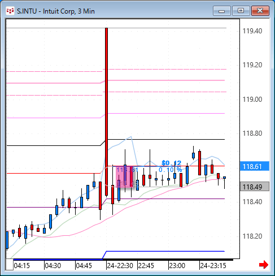Viewport: 275px width, 276px height.
Task: Select the magenta horizontal line near 118.92
Action: pyautogui.click(x=165, y=113)
